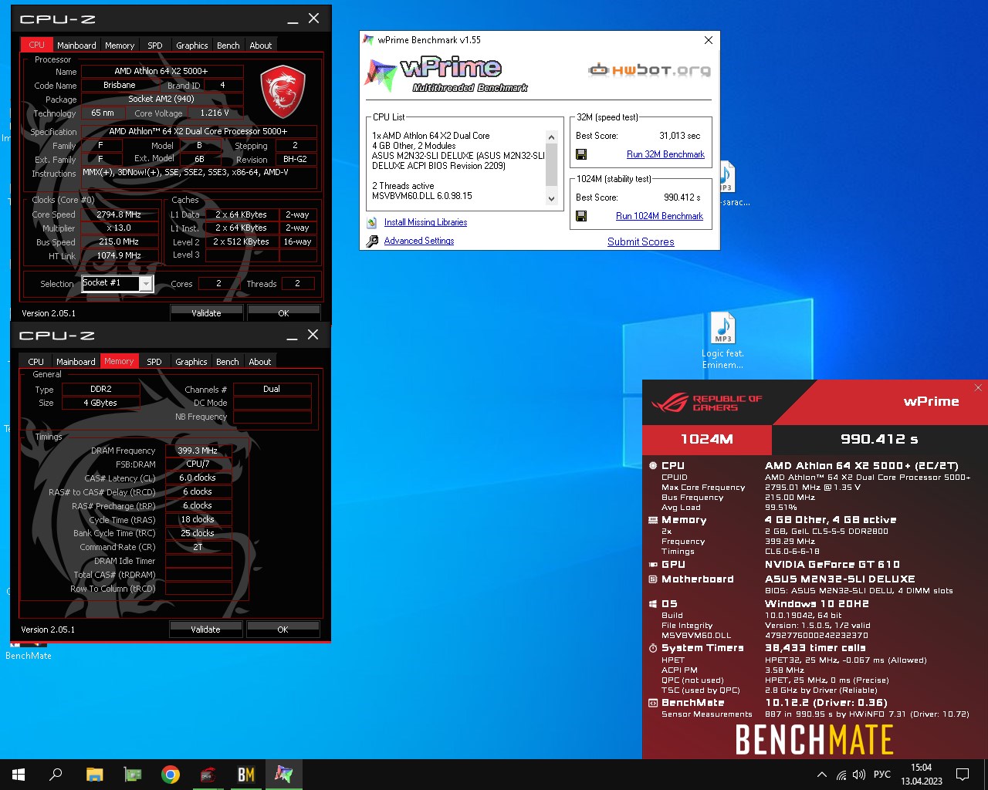Click the Core Speed value 2794.8 MHz
The width and height of the screenshot is (988, 790).
119,214
